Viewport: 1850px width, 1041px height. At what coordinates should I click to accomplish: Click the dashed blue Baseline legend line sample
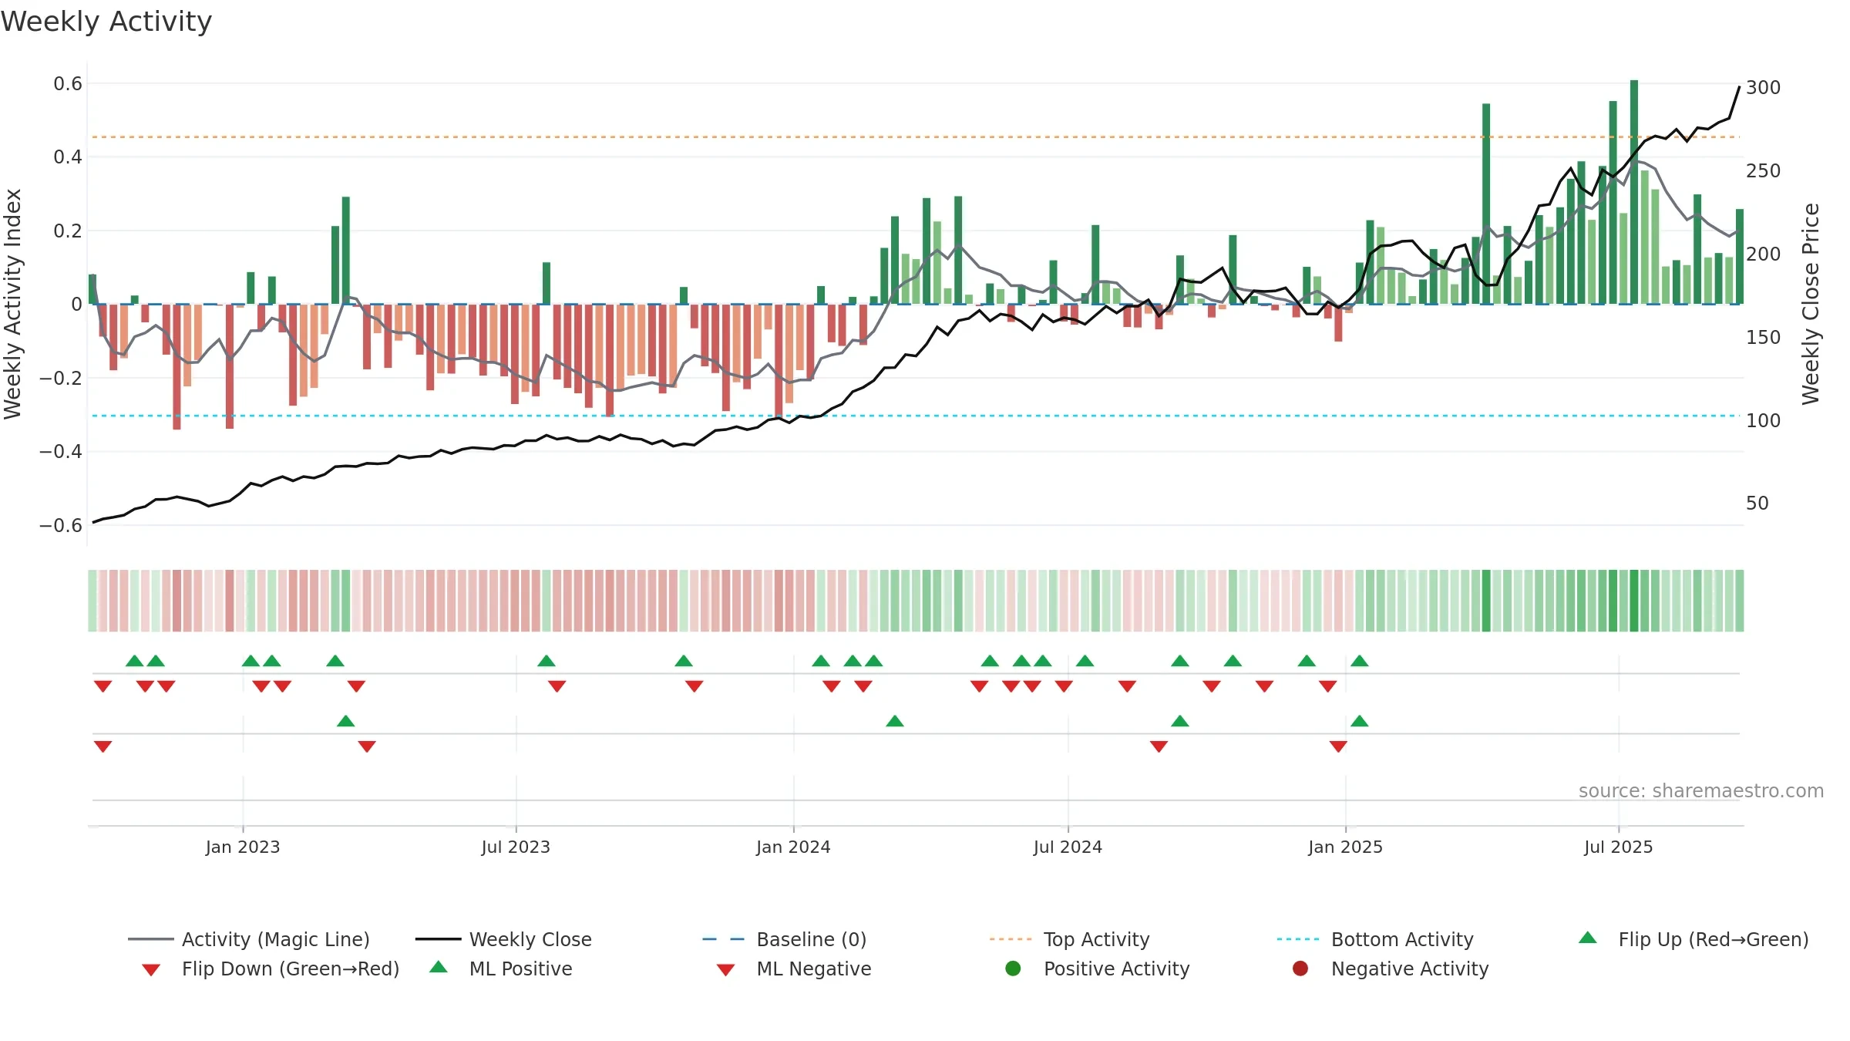(724, 939)
